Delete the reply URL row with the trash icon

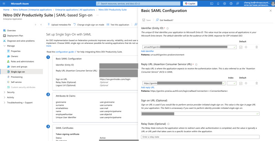[x=256, y=83]
